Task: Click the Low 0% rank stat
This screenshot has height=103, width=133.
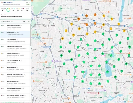Action: [23, 10]
